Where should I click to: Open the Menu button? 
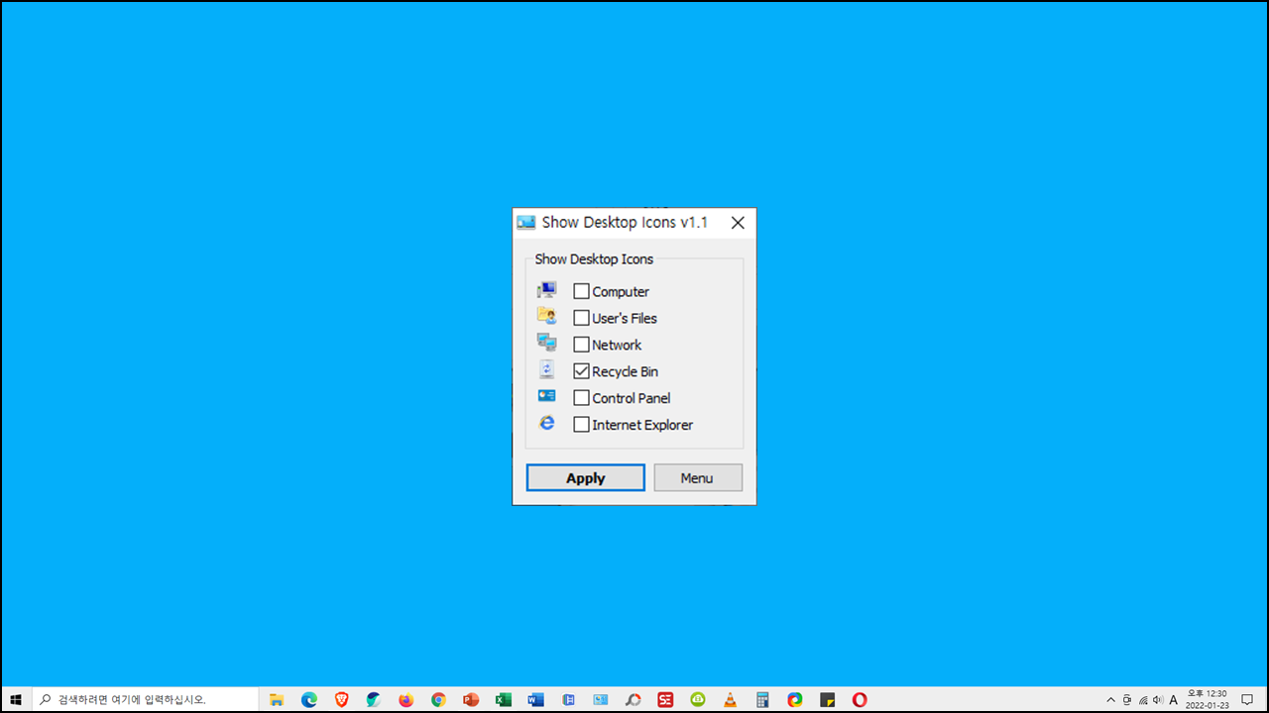coord(697,477)
